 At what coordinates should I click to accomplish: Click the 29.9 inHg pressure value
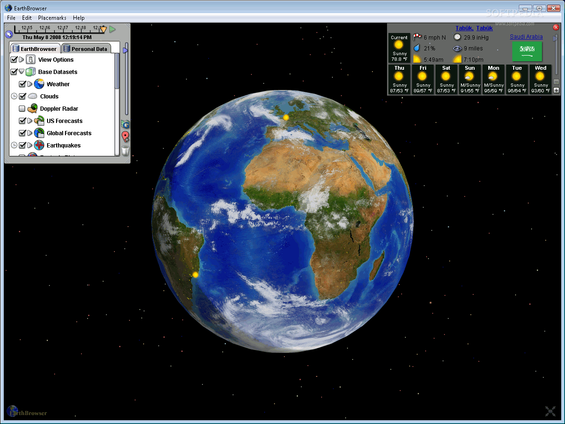[x=476, y=37]
